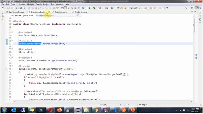Click the override marker beside line 46
The width and height of the screenshot is (203, 114).
(7, 69)
